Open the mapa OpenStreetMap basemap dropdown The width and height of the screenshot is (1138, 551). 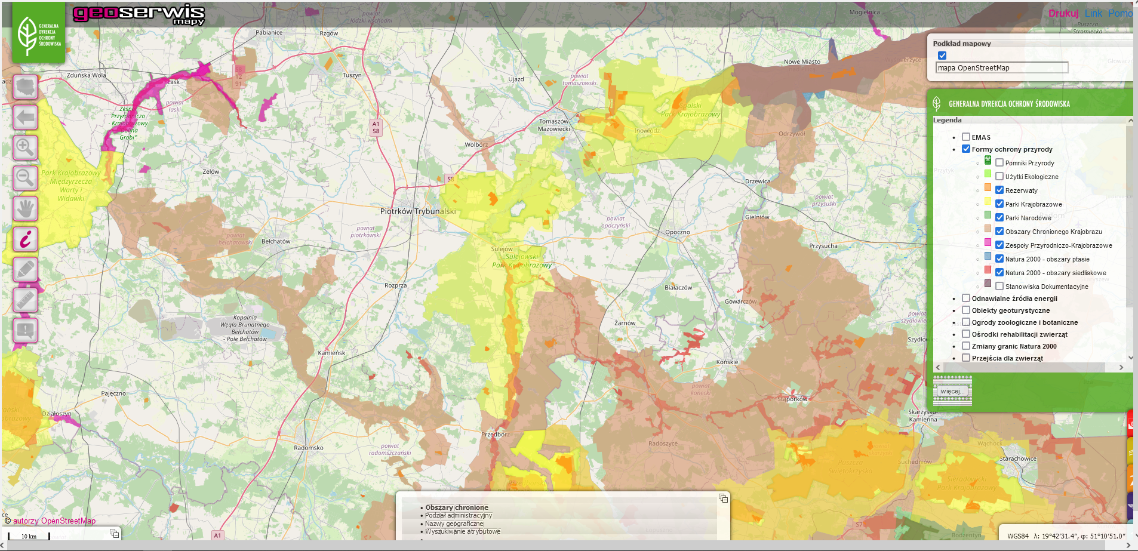[x=1001, y=68]
